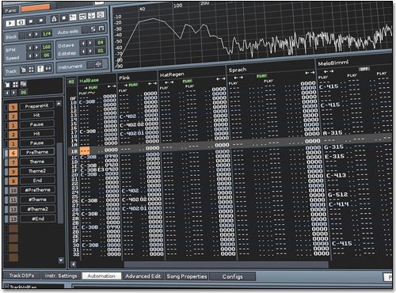Decrease Octave value with left arrow
This screenshot has height=293, width=396.
83,43
